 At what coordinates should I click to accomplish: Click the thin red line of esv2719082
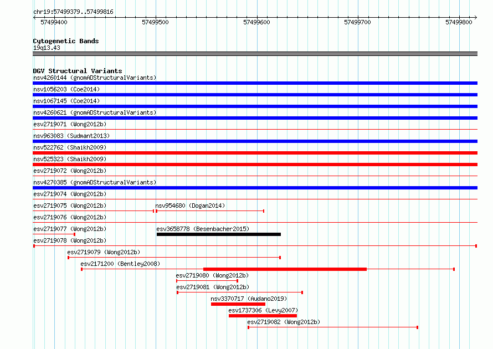click(333, 327)
